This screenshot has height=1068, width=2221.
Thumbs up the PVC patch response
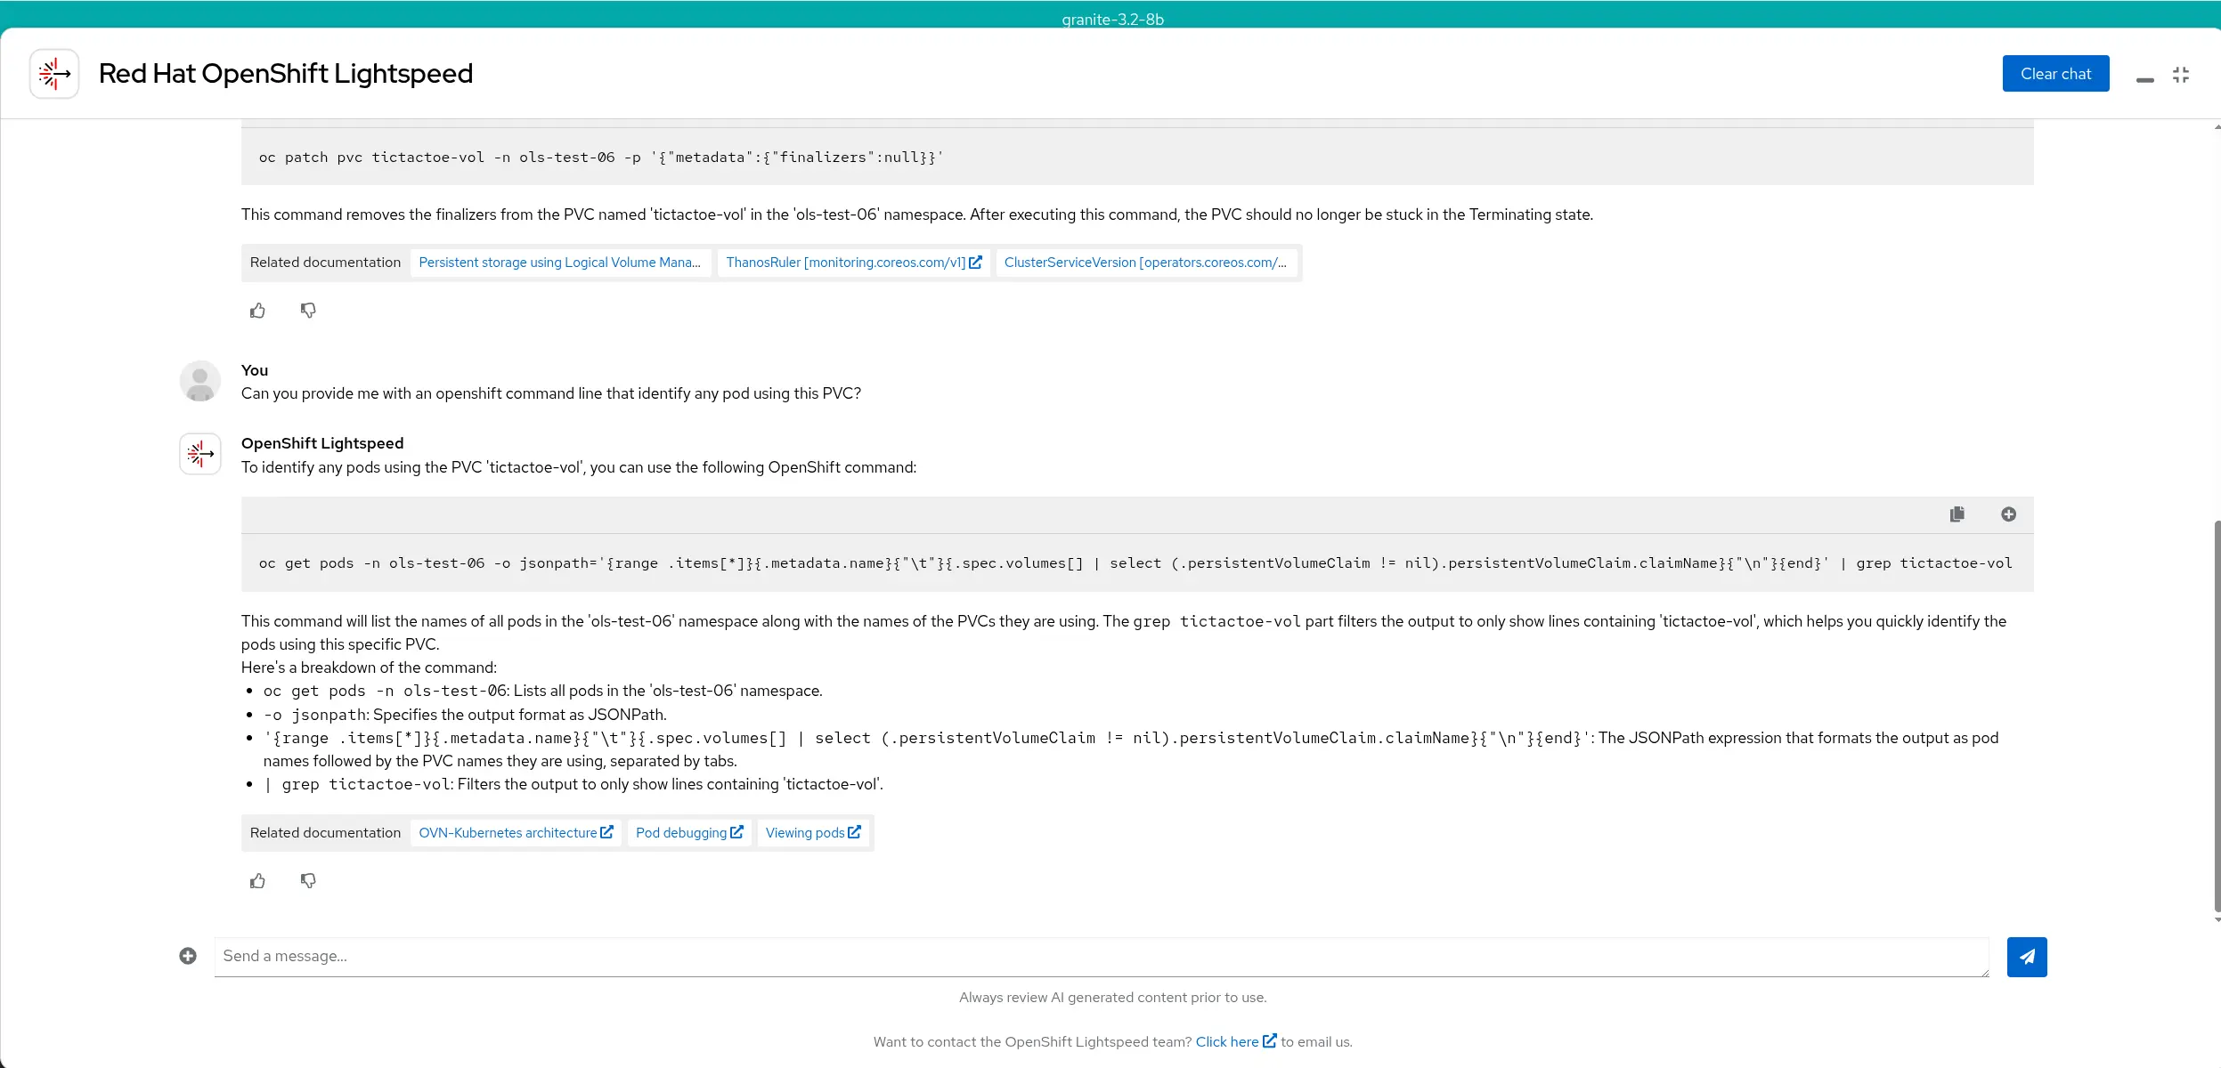[x=257, y=311]
